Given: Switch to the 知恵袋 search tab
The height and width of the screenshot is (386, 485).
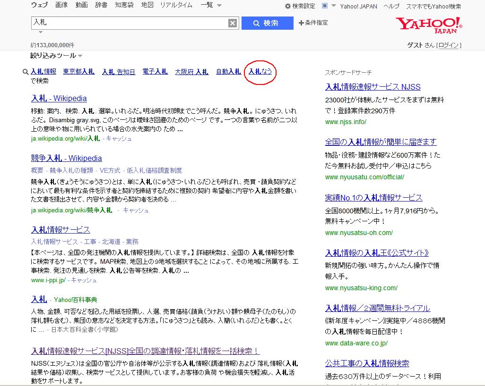Looking at the screenshot, I should tap(124, 5).
